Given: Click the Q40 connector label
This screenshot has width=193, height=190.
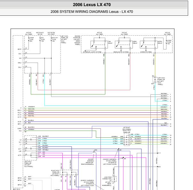Looking at the screenshot, I should click(x=132, y=134).
